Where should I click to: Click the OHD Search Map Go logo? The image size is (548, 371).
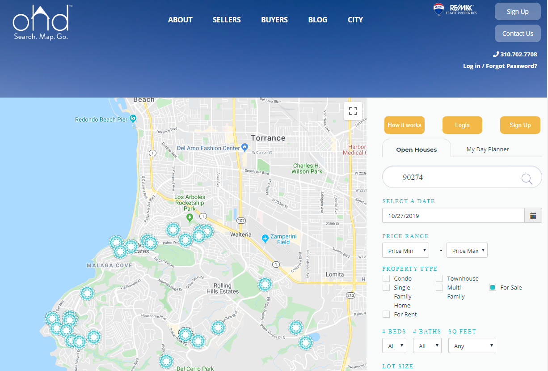tap(41, 23)
